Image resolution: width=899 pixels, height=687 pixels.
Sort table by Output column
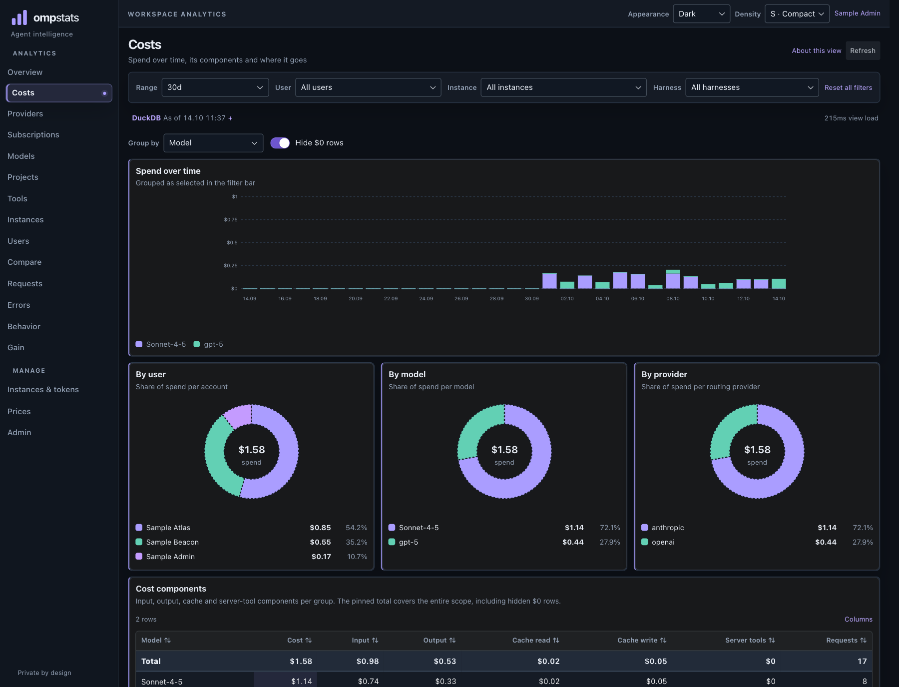coord(440,640)
